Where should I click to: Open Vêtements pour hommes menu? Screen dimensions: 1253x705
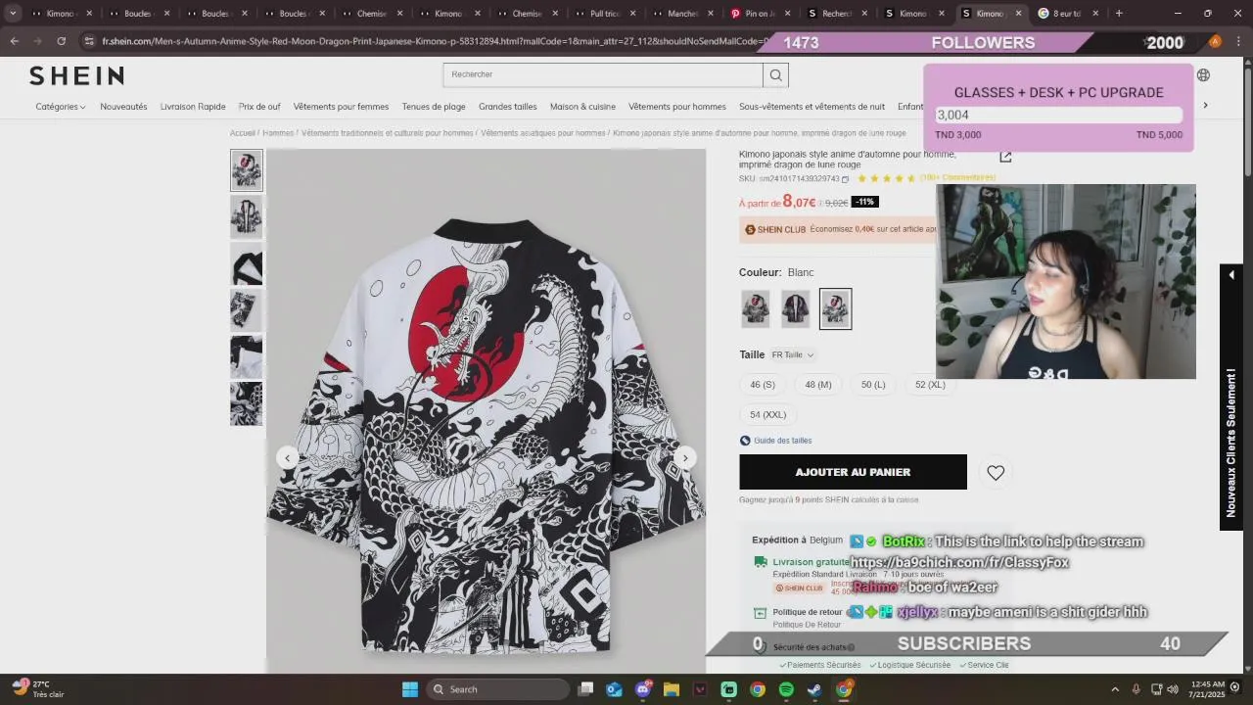pyautogui.click(x=677, y=107)
